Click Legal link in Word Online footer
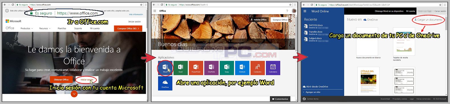This screenshot has width=450, height=104. click(x=412, y=99)
